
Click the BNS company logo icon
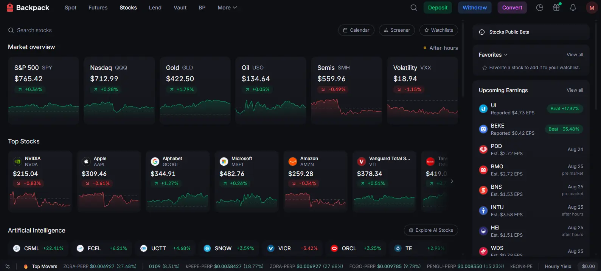click(483, 190)
